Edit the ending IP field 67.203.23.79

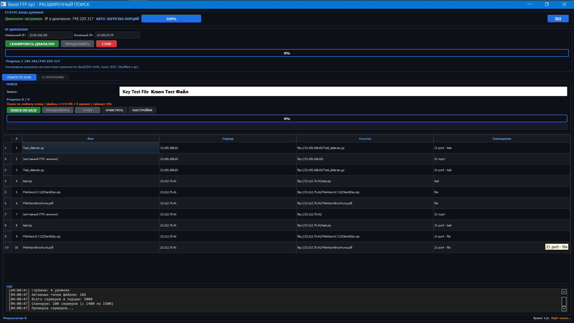[117, 35]
